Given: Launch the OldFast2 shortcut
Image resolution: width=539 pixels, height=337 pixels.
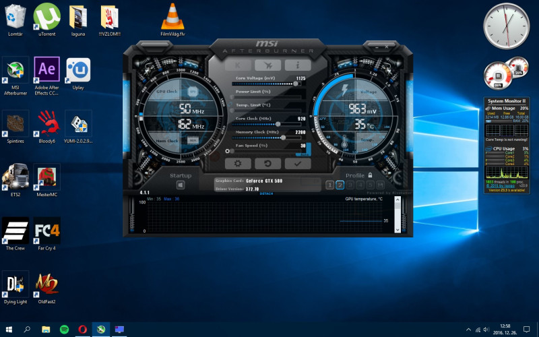Looking at the screenshot, I should (46, 288).
